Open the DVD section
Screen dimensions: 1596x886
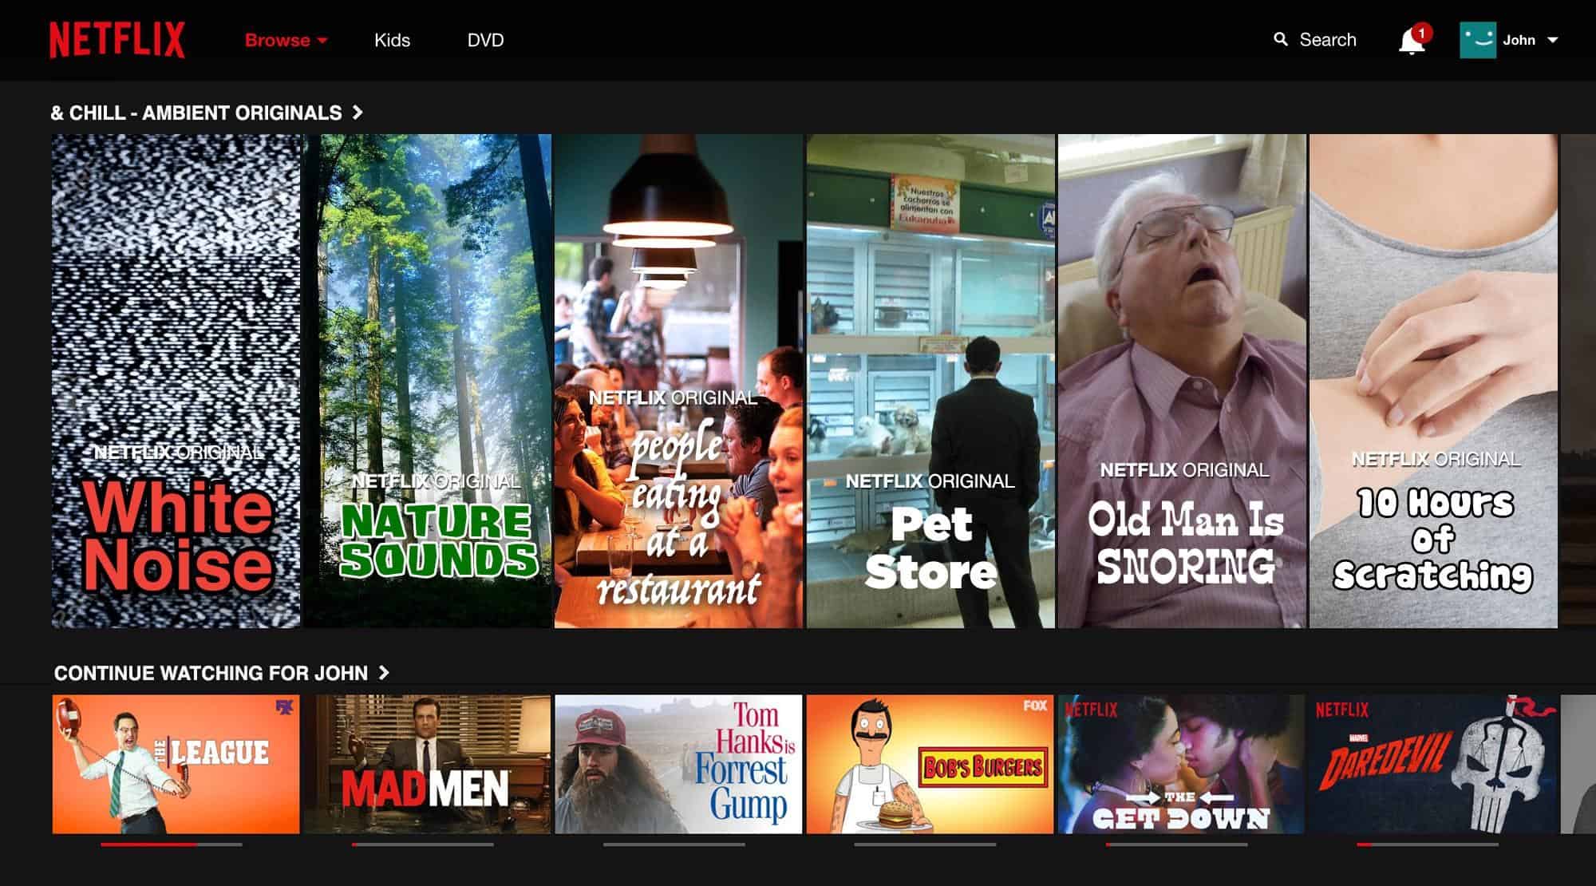pyautogui.click(x=485, y=40)
